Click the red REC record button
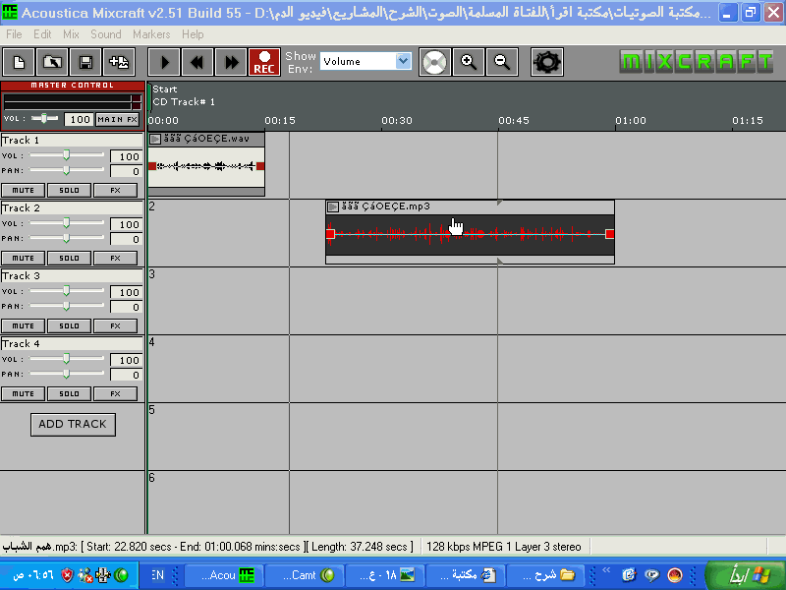Image resolution: width=786 pixels, height=590 pixels. pos(264,62)
